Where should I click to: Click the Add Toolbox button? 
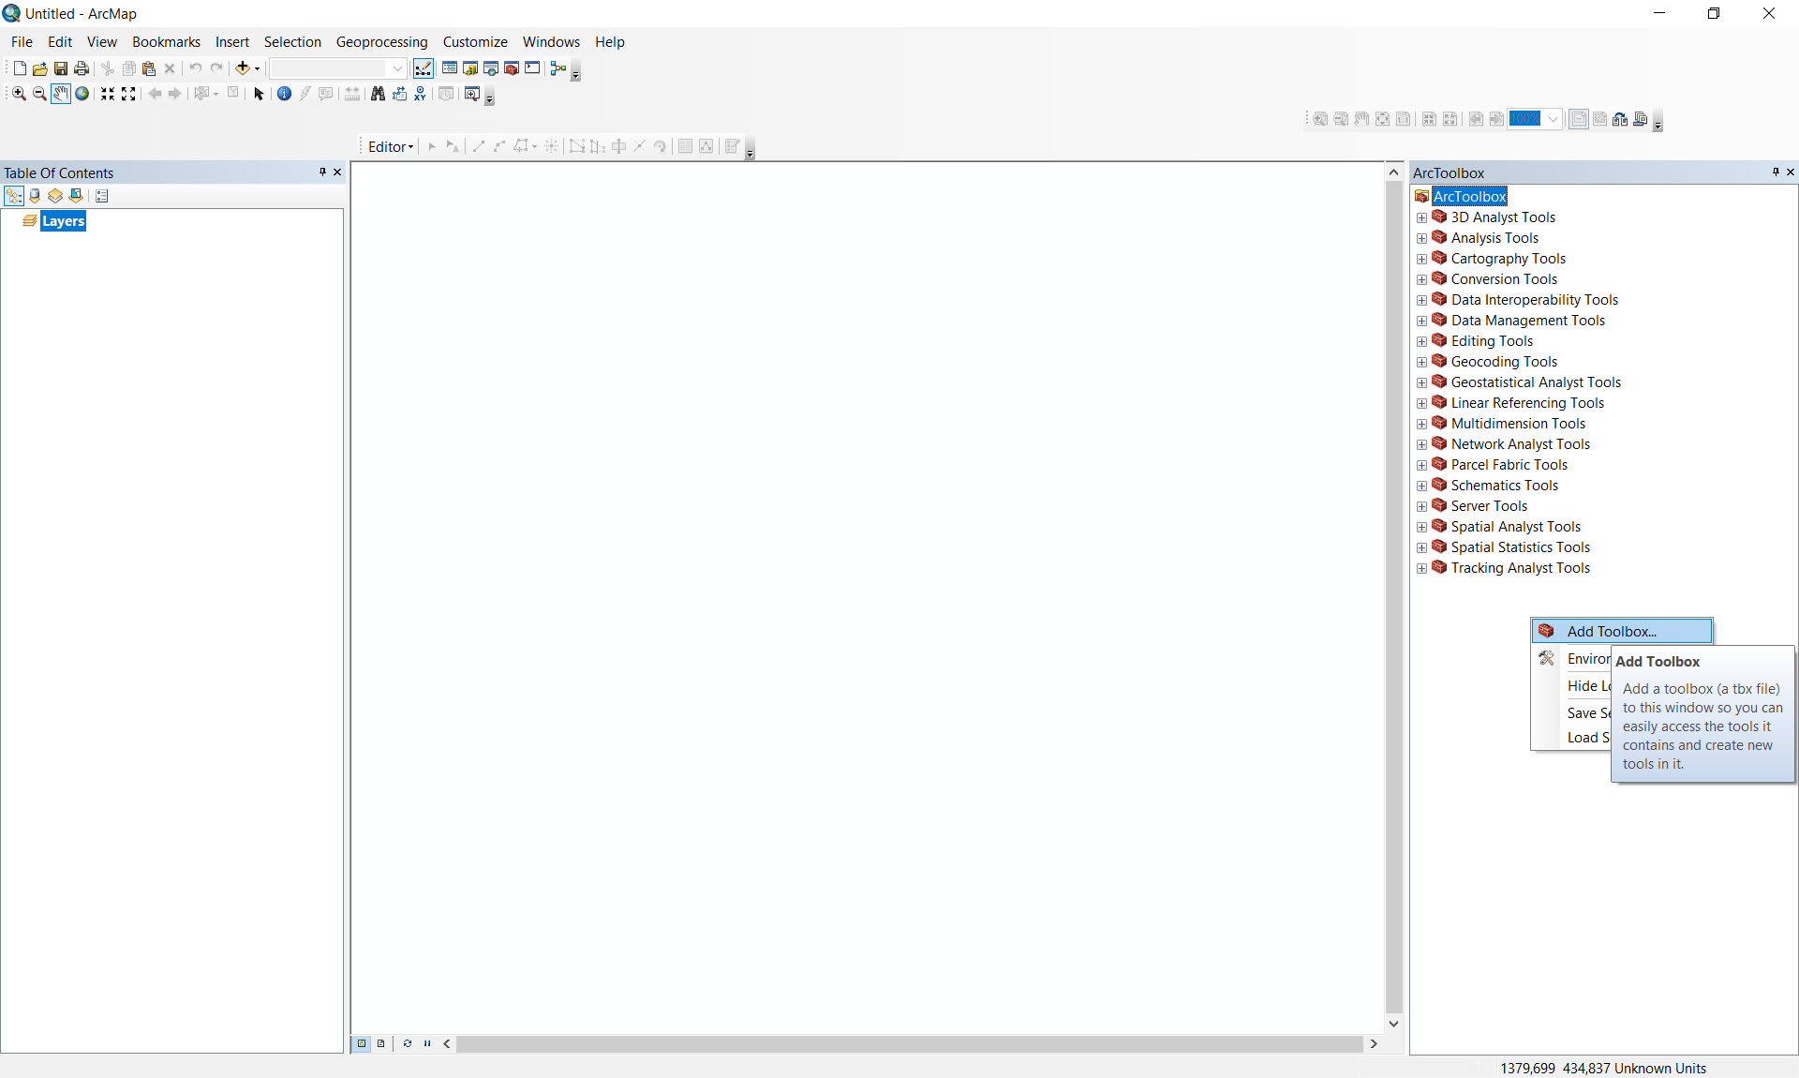[1620, 631]
